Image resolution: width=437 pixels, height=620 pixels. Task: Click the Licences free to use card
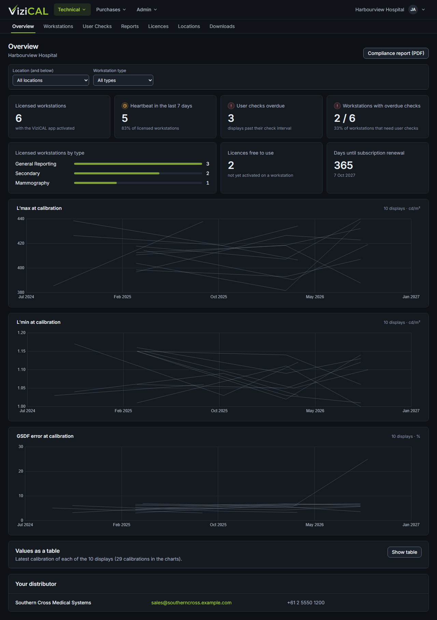(x=271, y=168)
